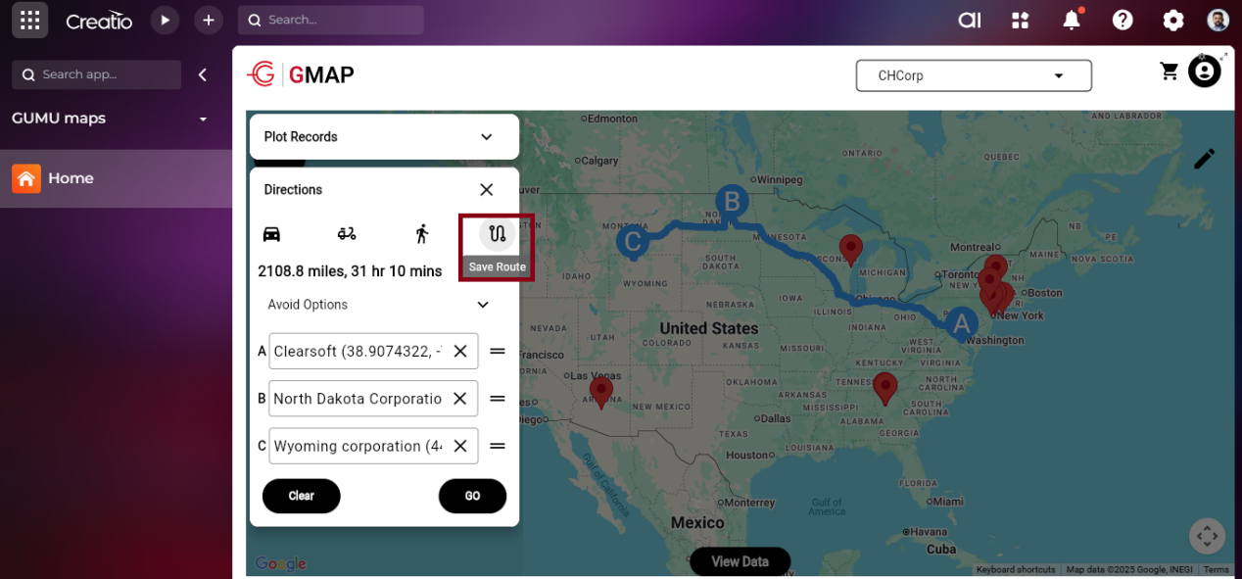The image size is (1242, 579).
Task: Click the Wyoming corporation field
Action: (373, 446)
